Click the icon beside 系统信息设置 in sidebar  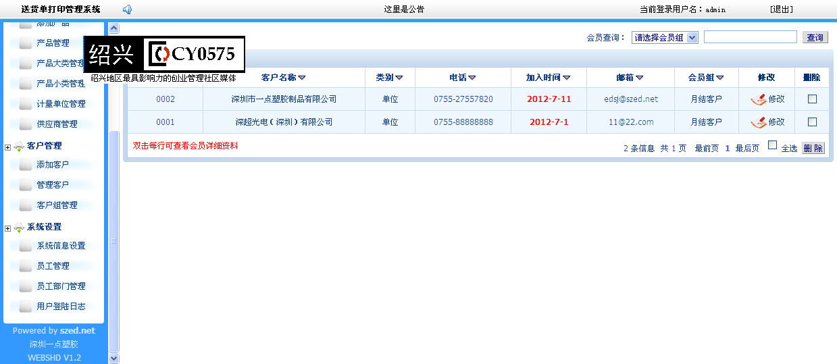(26, 246)
